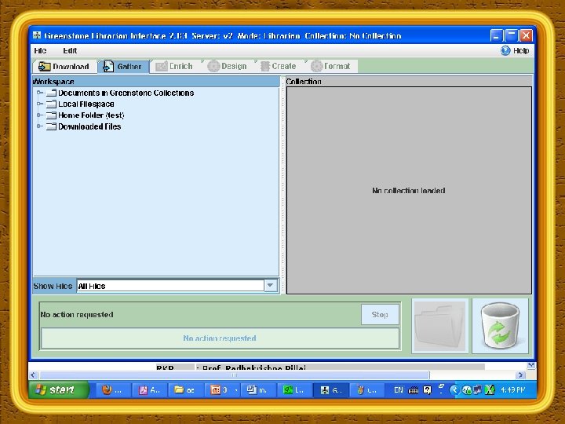Viewport: 565px width, 424px height.
Task: Click the language bar help icon
Action: pos(428,389)
